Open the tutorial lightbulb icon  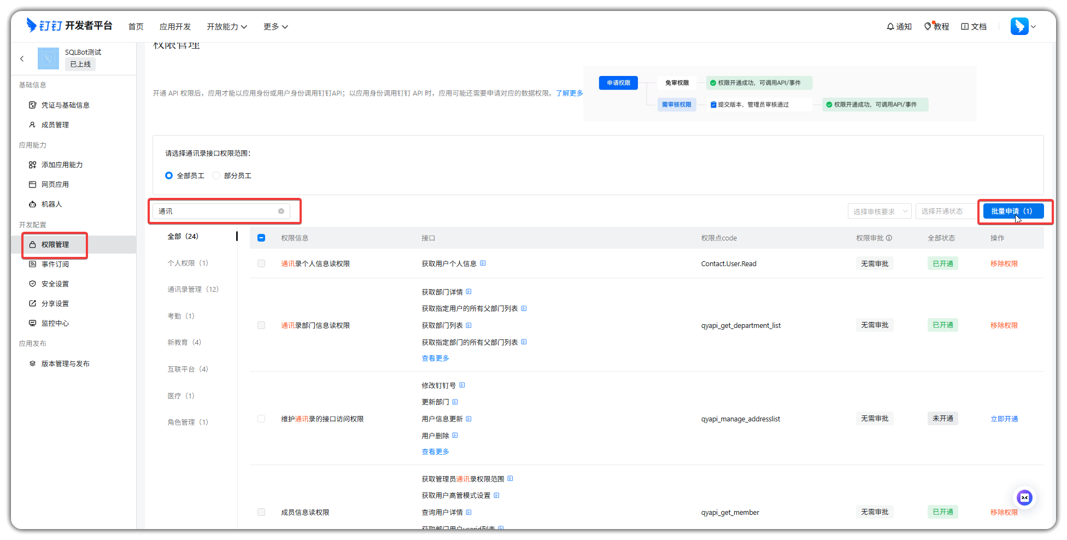point(928,26)
